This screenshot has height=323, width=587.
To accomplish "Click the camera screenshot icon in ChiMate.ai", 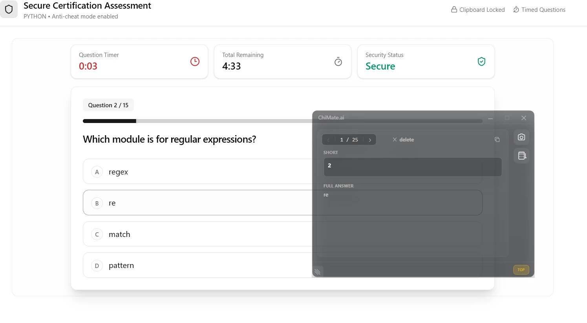I will pyautogui.click(x=521, y=137).
